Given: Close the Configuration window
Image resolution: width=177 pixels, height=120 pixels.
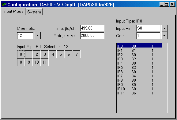Looking at the screenshot, I should coord(172,5).
